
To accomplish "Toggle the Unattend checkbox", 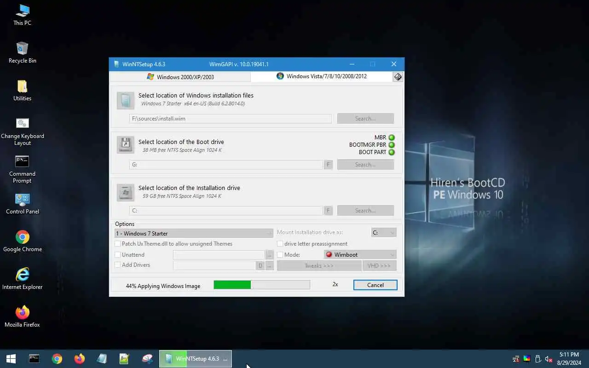I will pyautogui.click(x=118, y=255).
